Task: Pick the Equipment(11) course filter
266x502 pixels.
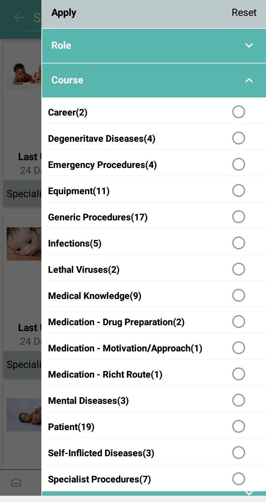Action: click(x=239, y=190)
